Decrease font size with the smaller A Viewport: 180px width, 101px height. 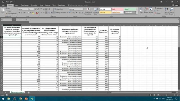[x=38, y=9]
